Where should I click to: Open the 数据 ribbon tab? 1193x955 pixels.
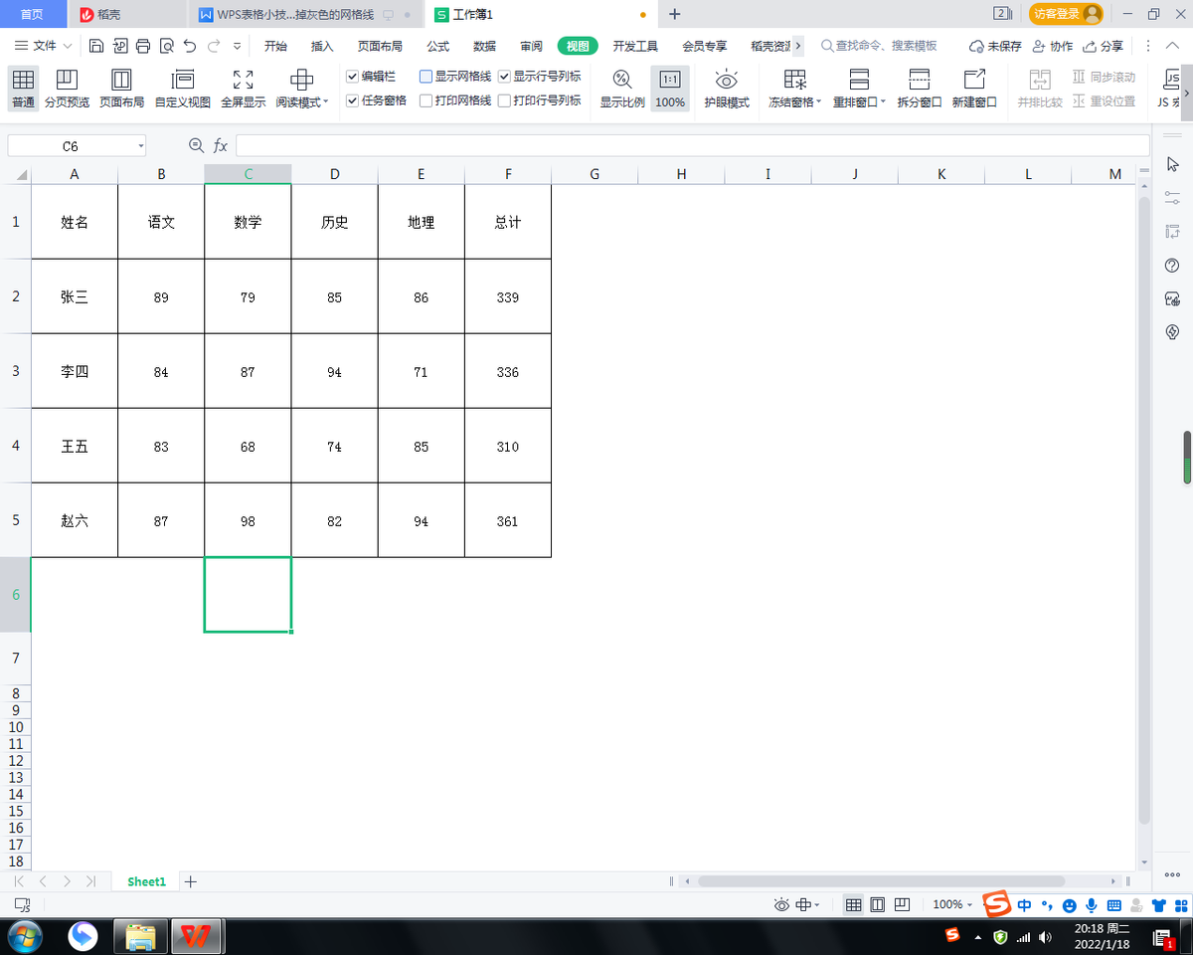coord(484,46)
